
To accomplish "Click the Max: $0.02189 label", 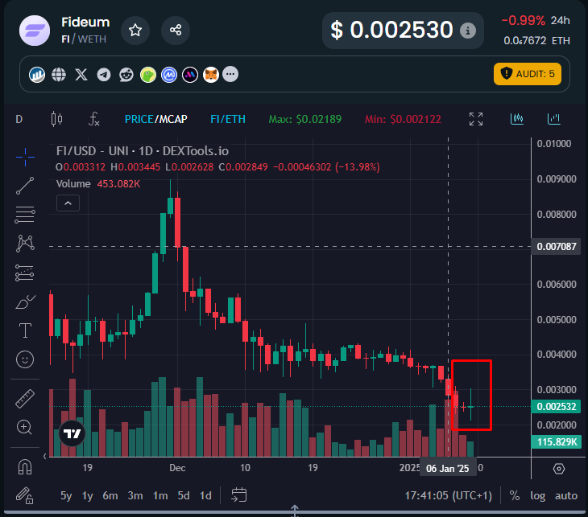I will coord(305,119).
